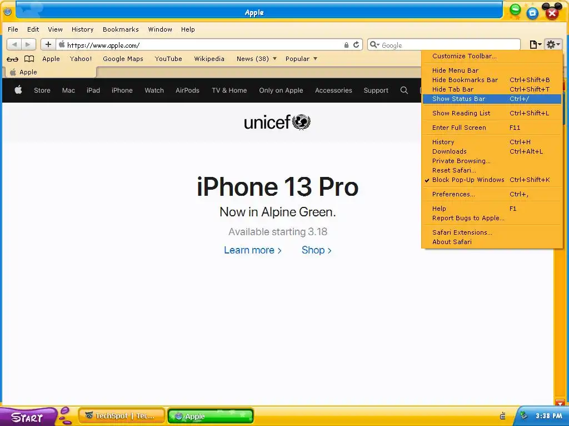The image size is (569, 426).
Task: Reload page using refresh arrow icon
Action: tap(356, 44)
